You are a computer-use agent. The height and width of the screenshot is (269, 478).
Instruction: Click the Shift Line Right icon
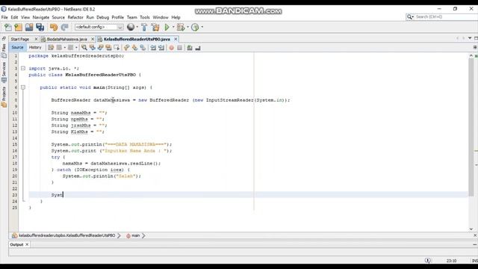click(161, 48)
